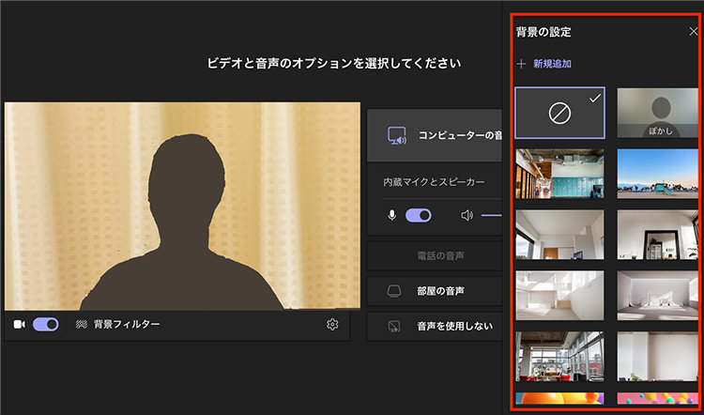Click the 内蔵マイクとスピーカー device label
Image resolution: width=704 pixels, height=415 pixels.
[x=434, y=182]
